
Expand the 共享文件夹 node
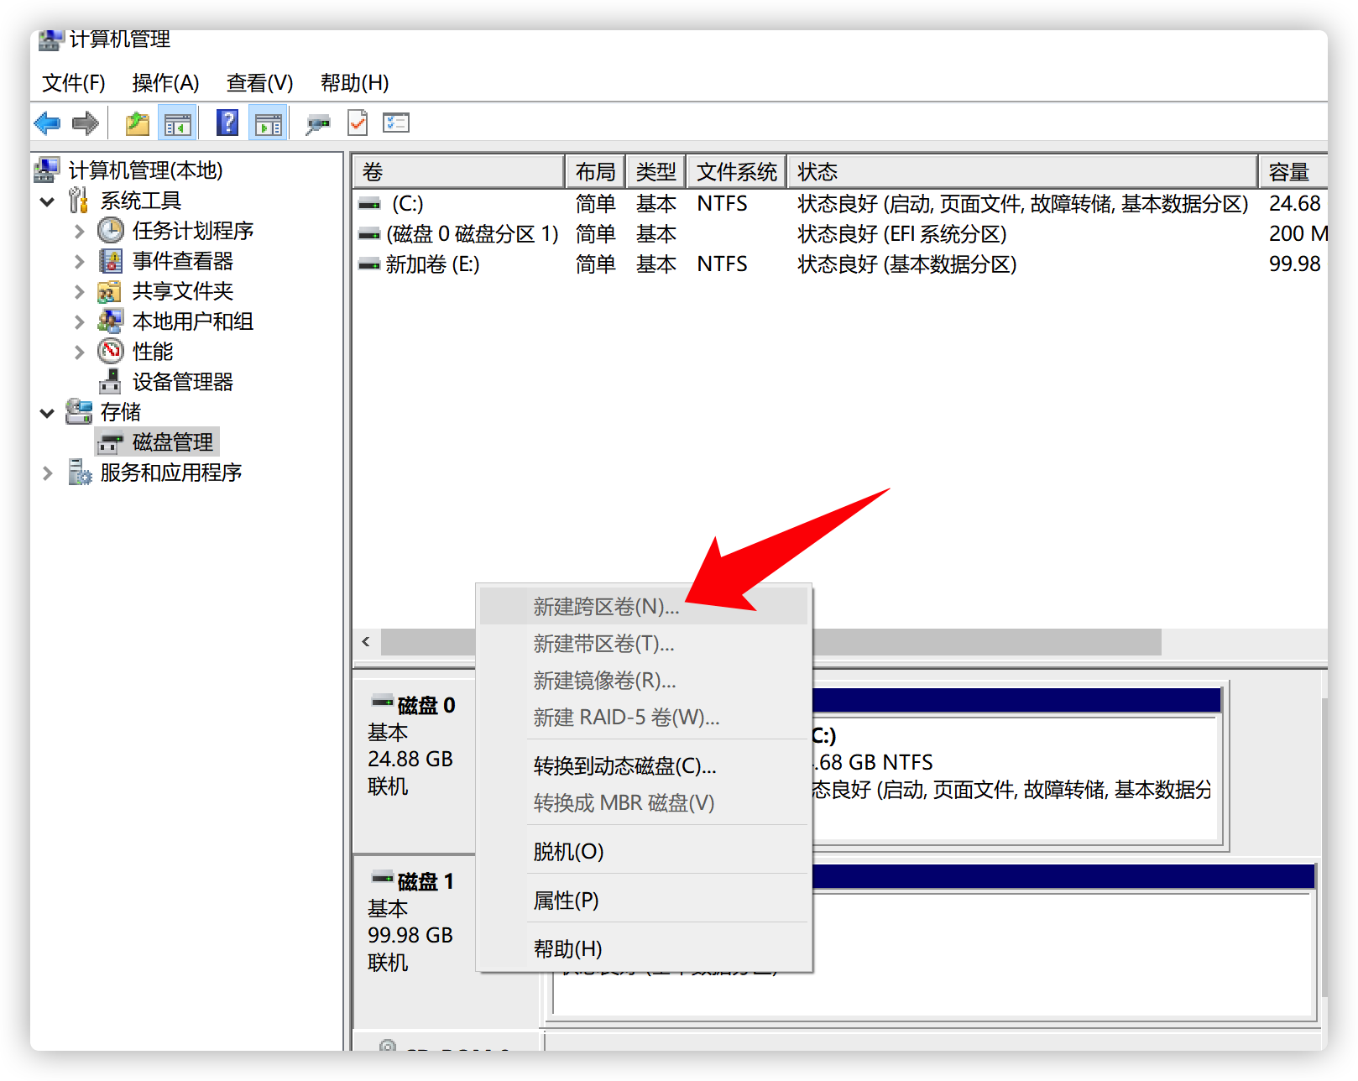coord(80,292)
